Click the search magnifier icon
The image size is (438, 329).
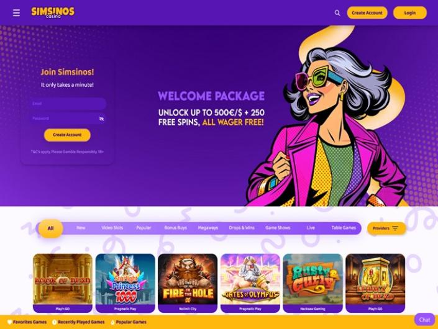click(x=337, y=13)
